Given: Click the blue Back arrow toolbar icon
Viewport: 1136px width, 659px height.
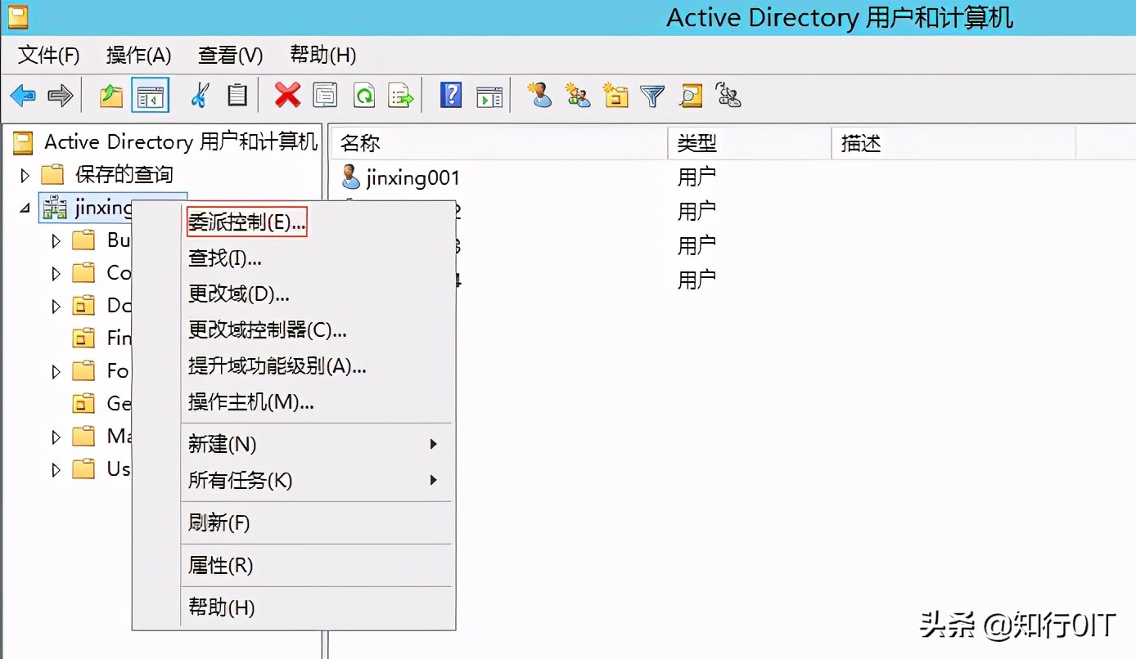Looking at the screenshot, I should (23, 96).
